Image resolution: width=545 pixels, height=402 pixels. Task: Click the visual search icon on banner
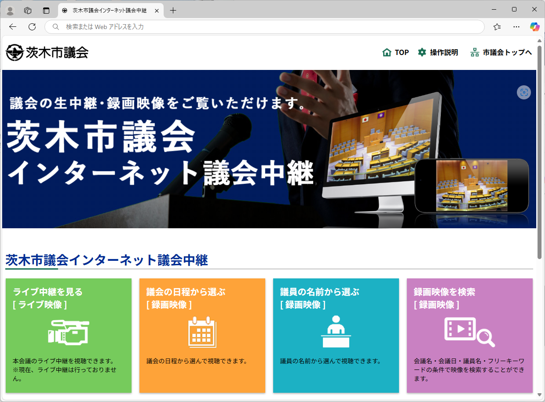point(523,92)
